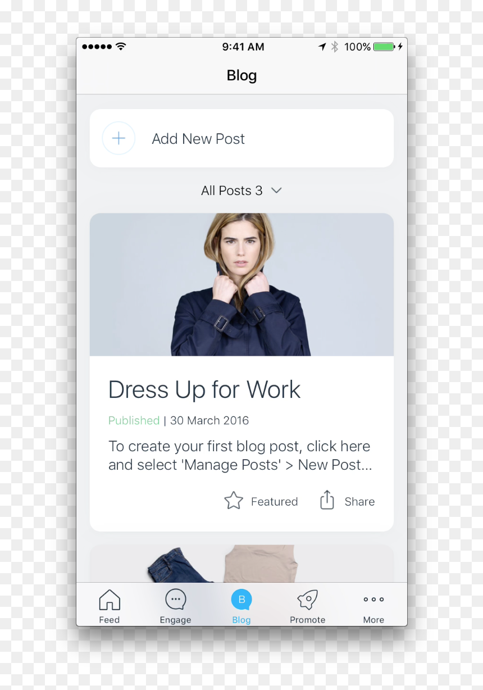The width and height of the screenshot is (483, 690).
Task: Click the Featured label
Action: click(x=274, y=501)
